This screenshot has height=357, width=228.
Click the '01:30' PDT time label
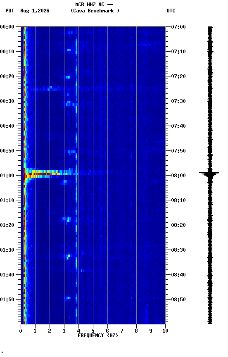7,250
